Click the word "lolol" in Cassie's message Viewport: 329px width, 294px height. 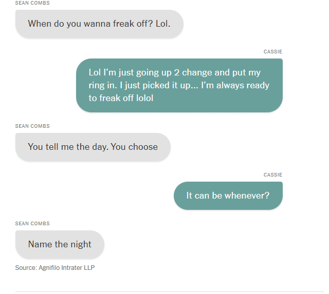click(x=145, y=98)
